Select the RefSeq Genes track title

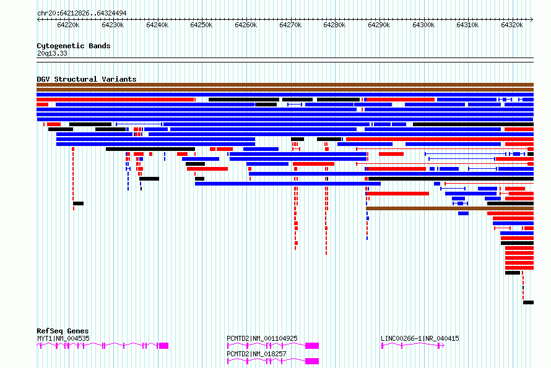point(63,331)
